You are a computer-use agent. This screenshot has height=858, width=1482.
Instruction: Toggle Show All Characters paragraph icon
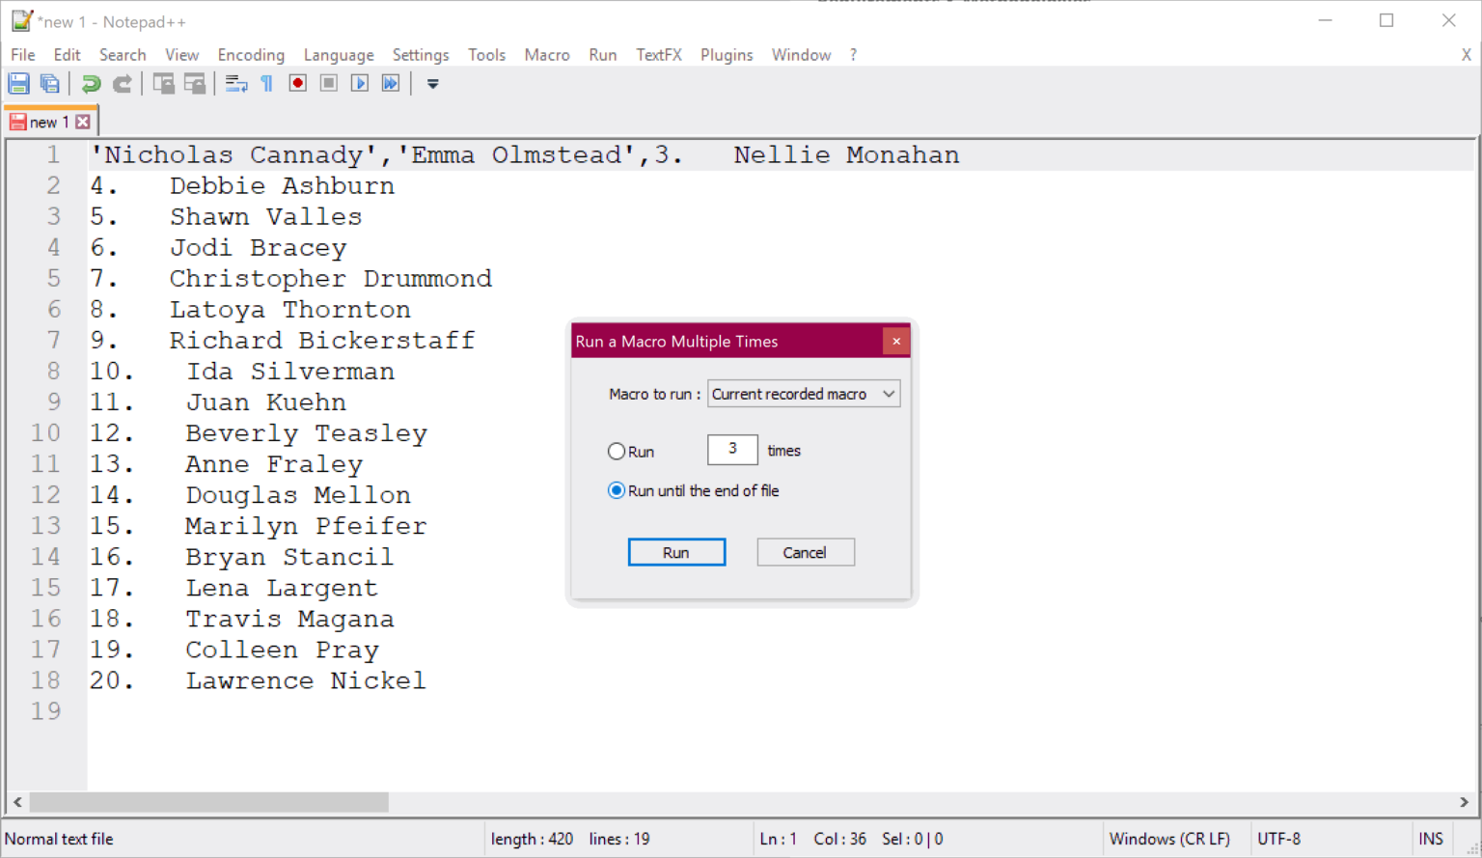pos(266,83)
